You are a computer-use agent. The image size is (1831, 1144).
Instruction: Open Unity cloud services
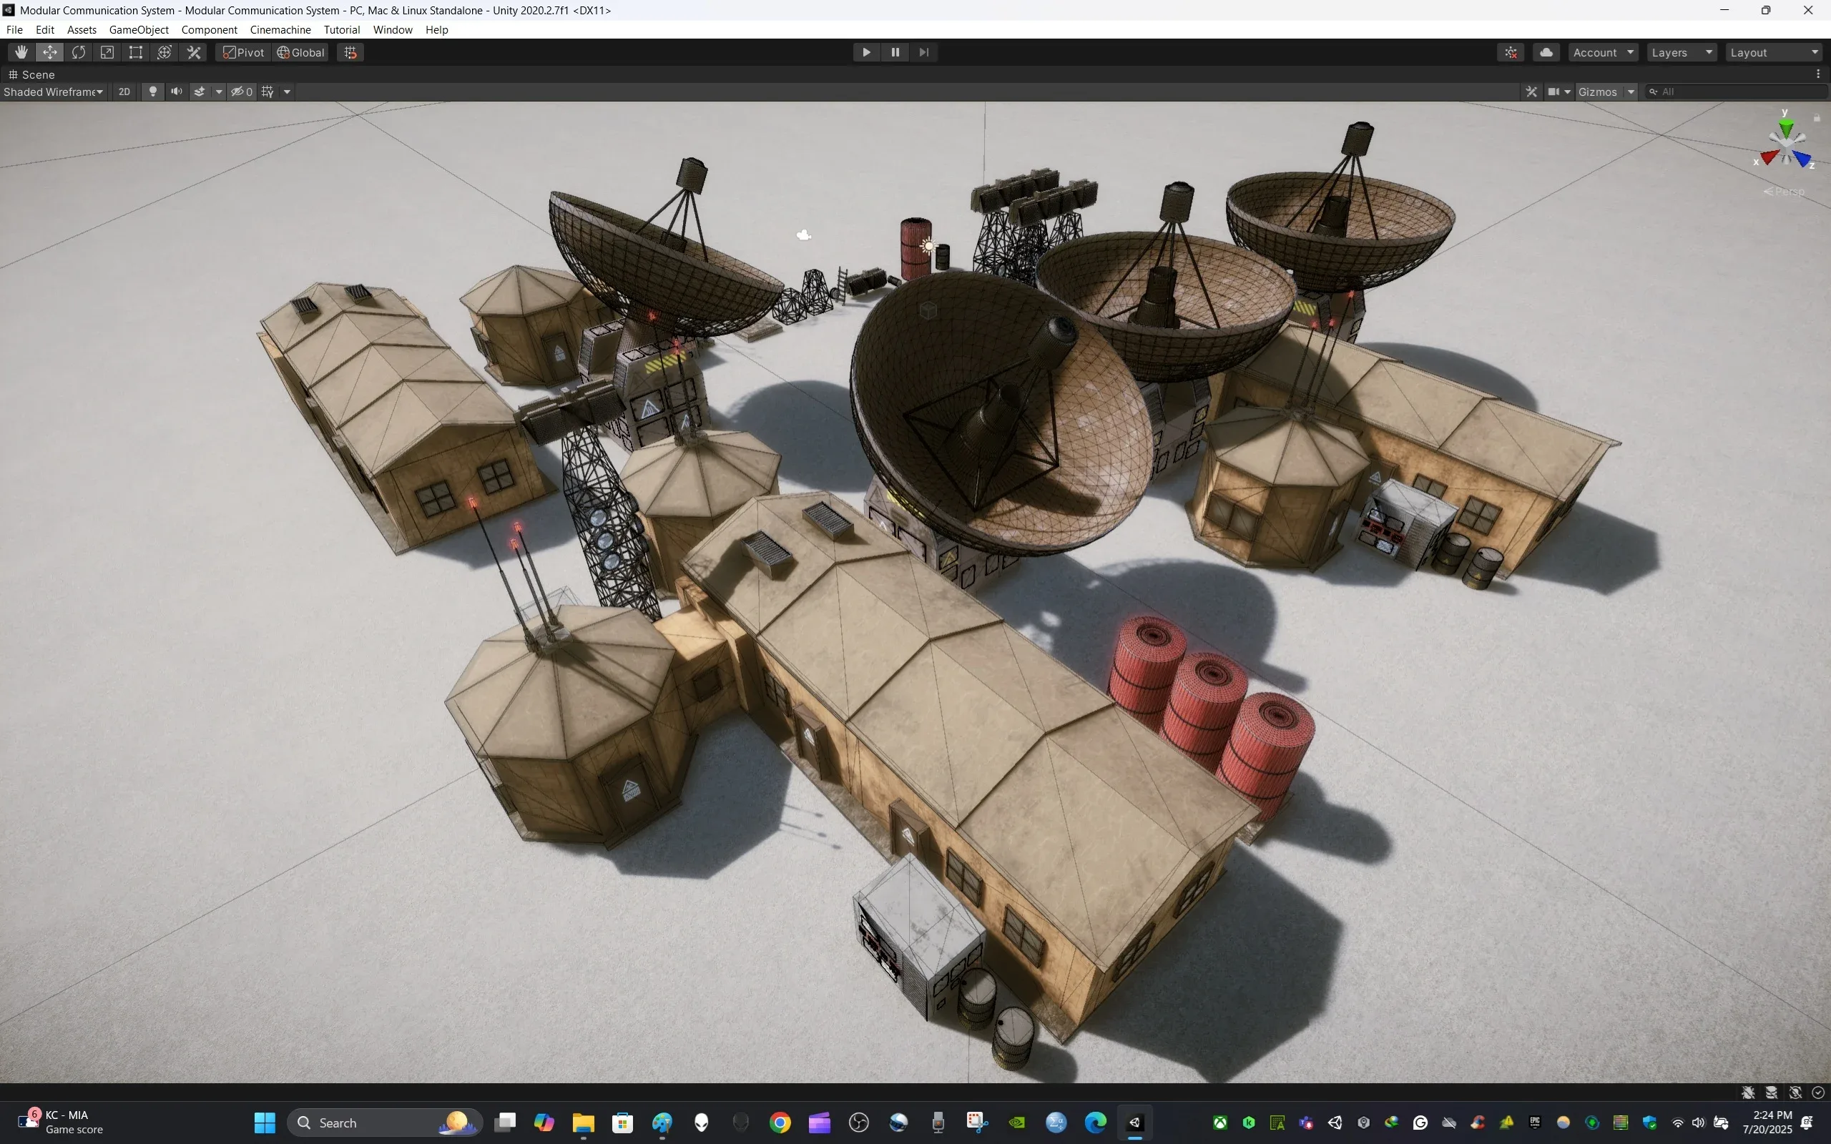tap(1546, 51)
